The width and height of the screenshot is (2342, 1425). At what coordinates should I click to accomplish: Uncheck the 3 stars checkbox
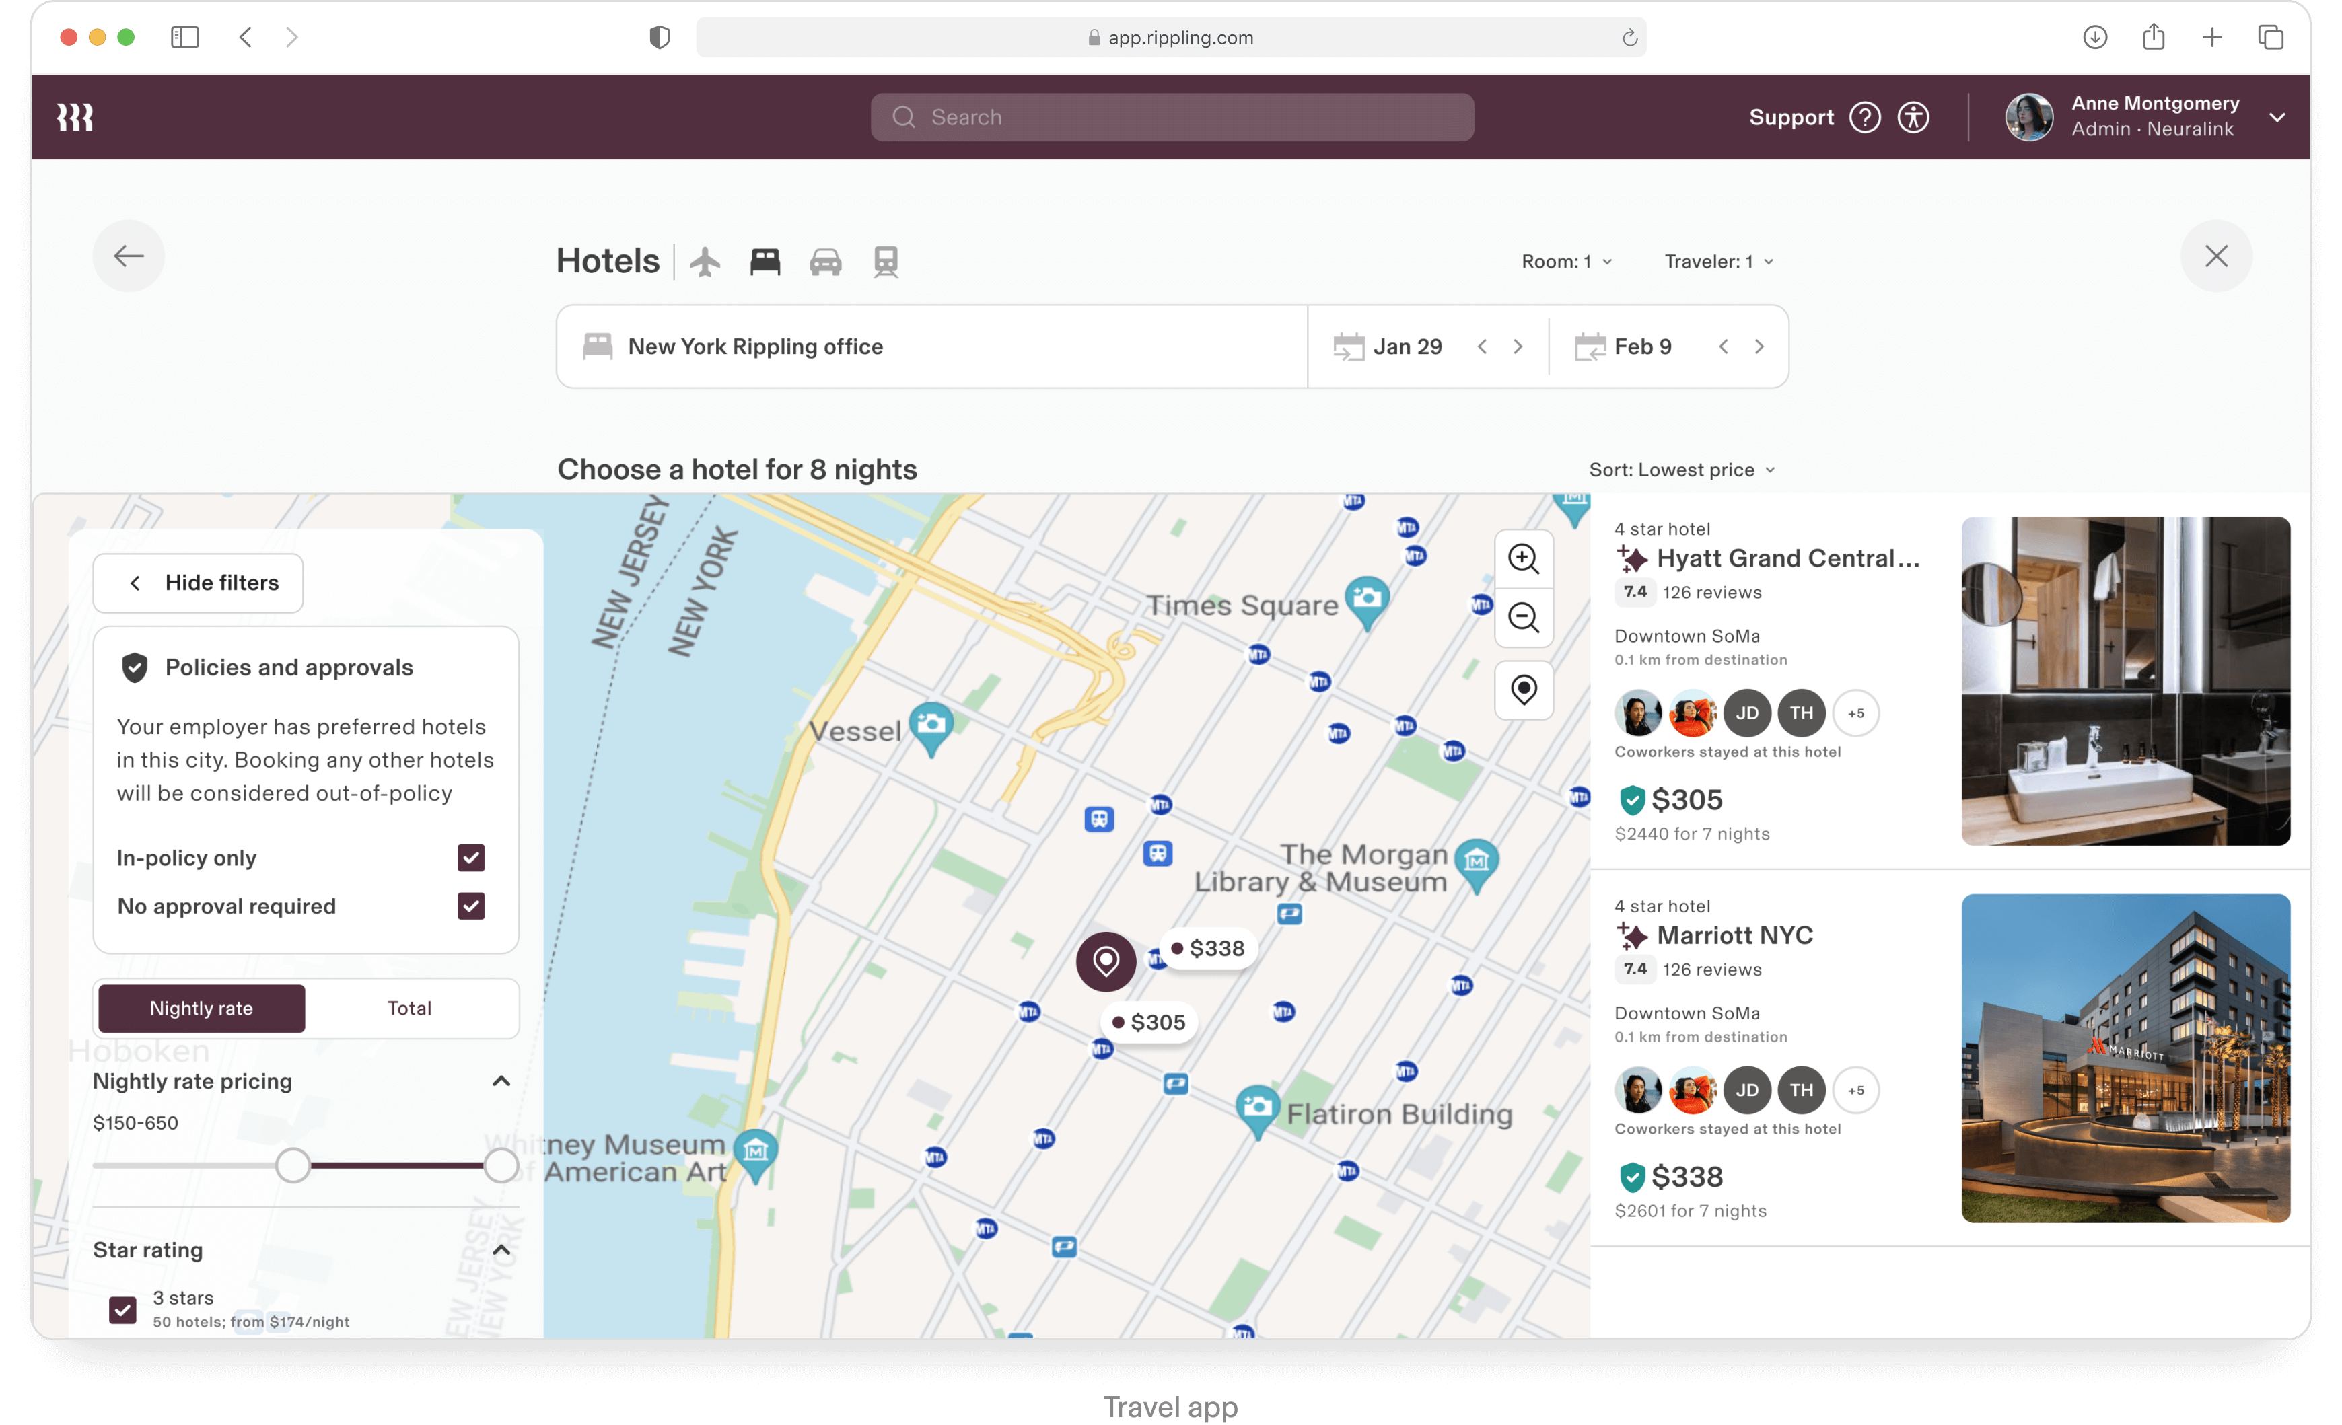[122, 1311]
